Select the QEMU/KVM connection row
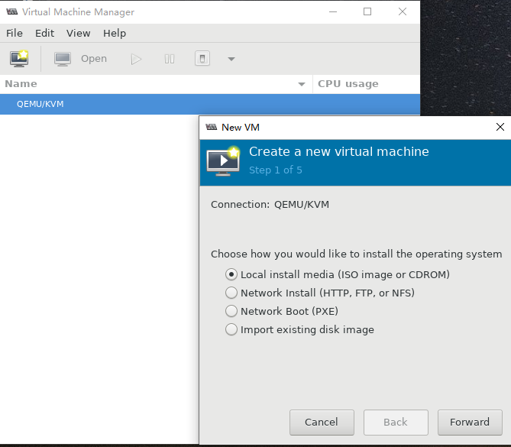The height and width of the screenshot is (447, 511). [x=210, y=104]
